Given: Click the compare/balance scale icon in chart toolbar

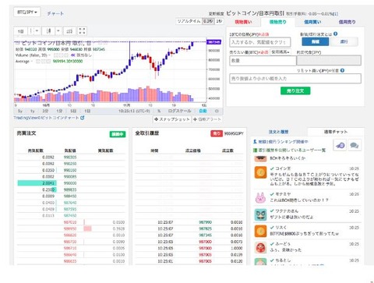Looking at the screenshot, I should pos(69,31).
